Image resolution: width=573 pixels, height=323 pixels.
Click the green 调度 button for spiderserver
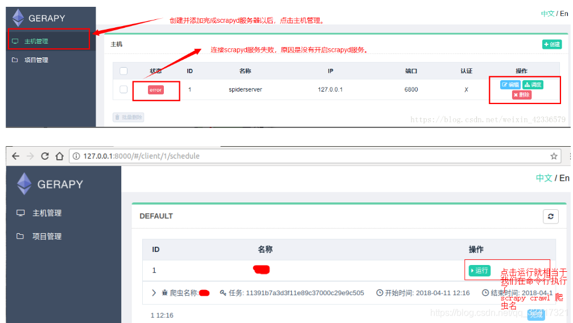[533, 85]
